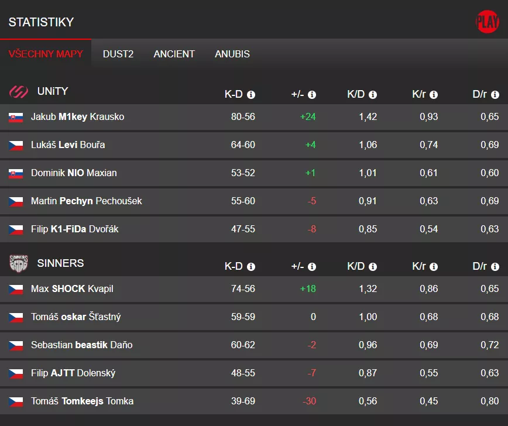Open the ANCIENT map tab
This screenshot has height=426, width=508.
click(174, 54)
